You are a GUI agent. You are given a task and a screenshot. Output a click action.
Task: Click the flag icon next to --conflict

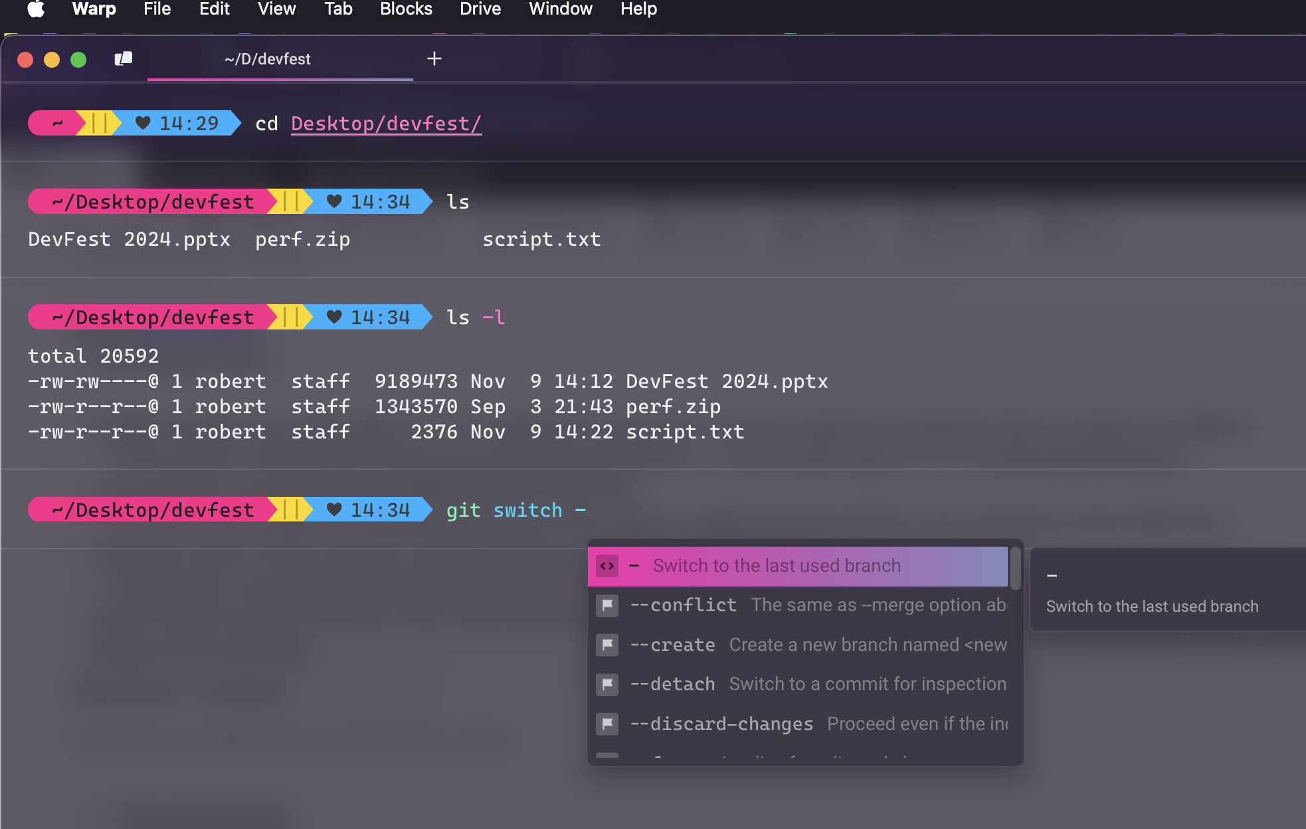click(607, 605)
